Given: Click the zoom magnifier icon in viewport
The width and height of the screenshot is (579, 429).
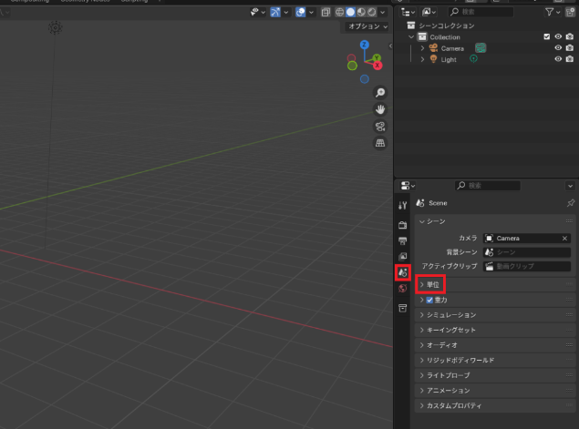Looking at the screenshot, I should click(380, 93).
